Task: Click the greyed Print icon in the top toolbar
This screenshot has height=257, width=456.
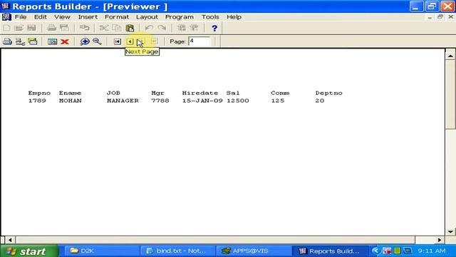Action: click(x=52, y=28)
